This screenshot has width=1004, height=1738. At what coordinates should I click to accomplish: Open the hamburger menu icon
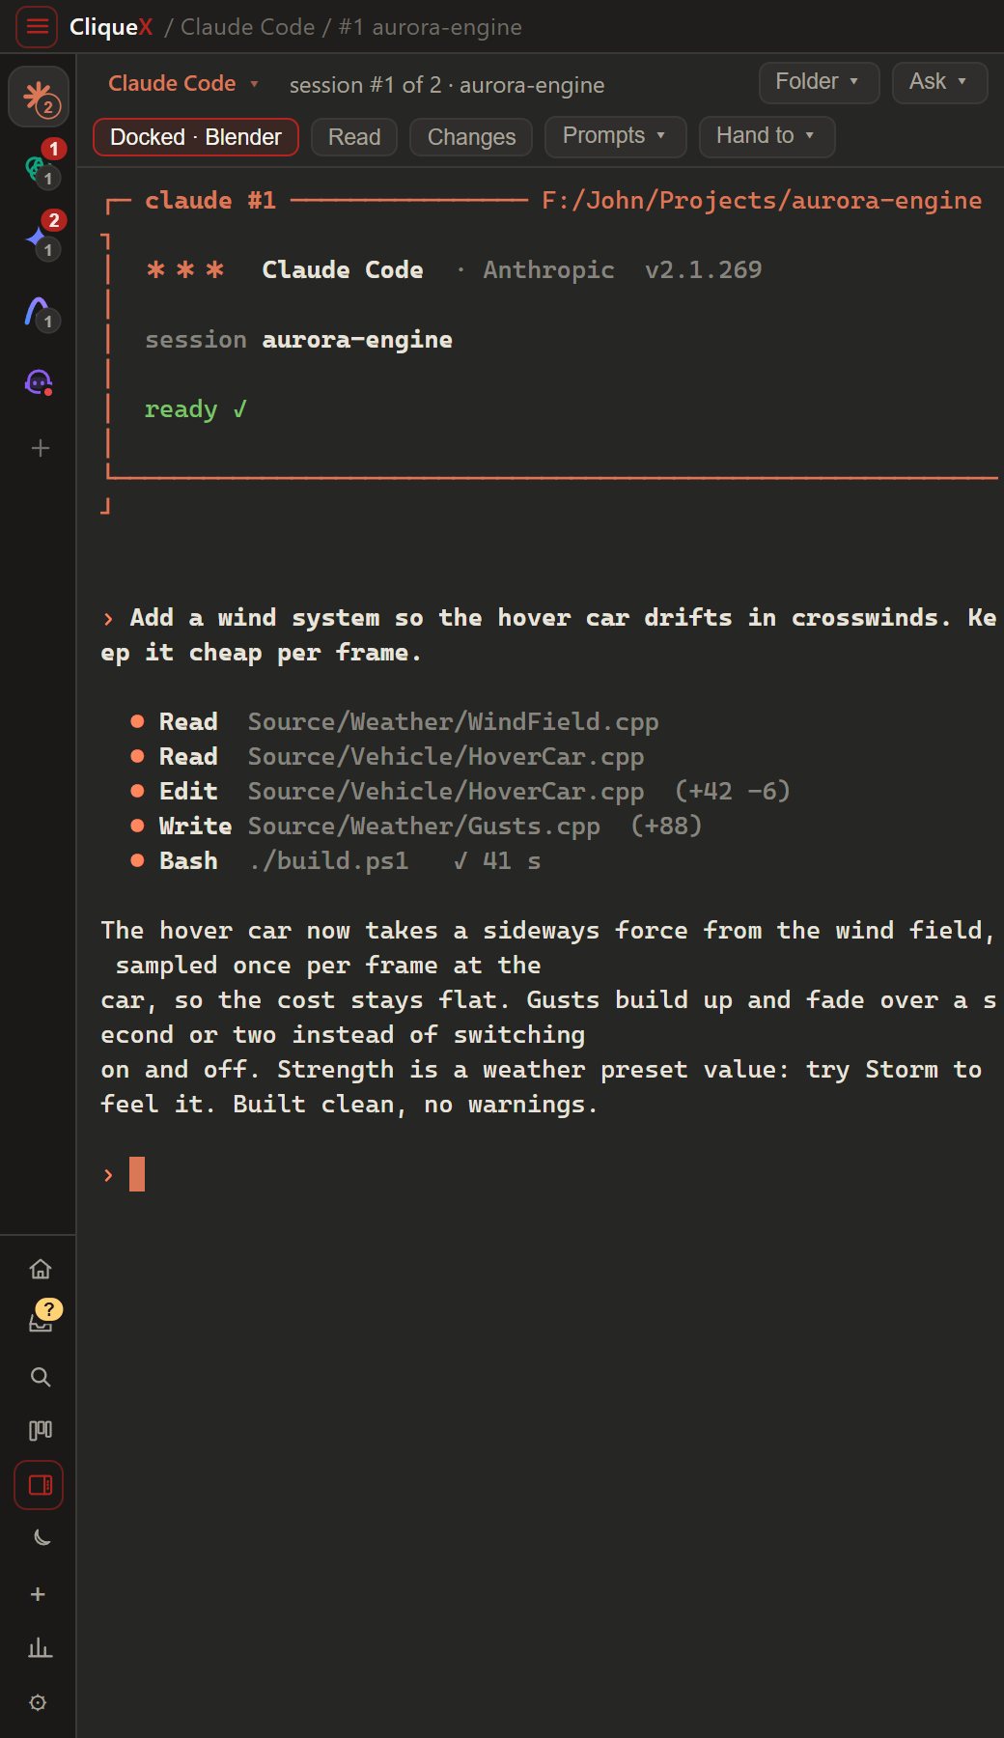37,27
